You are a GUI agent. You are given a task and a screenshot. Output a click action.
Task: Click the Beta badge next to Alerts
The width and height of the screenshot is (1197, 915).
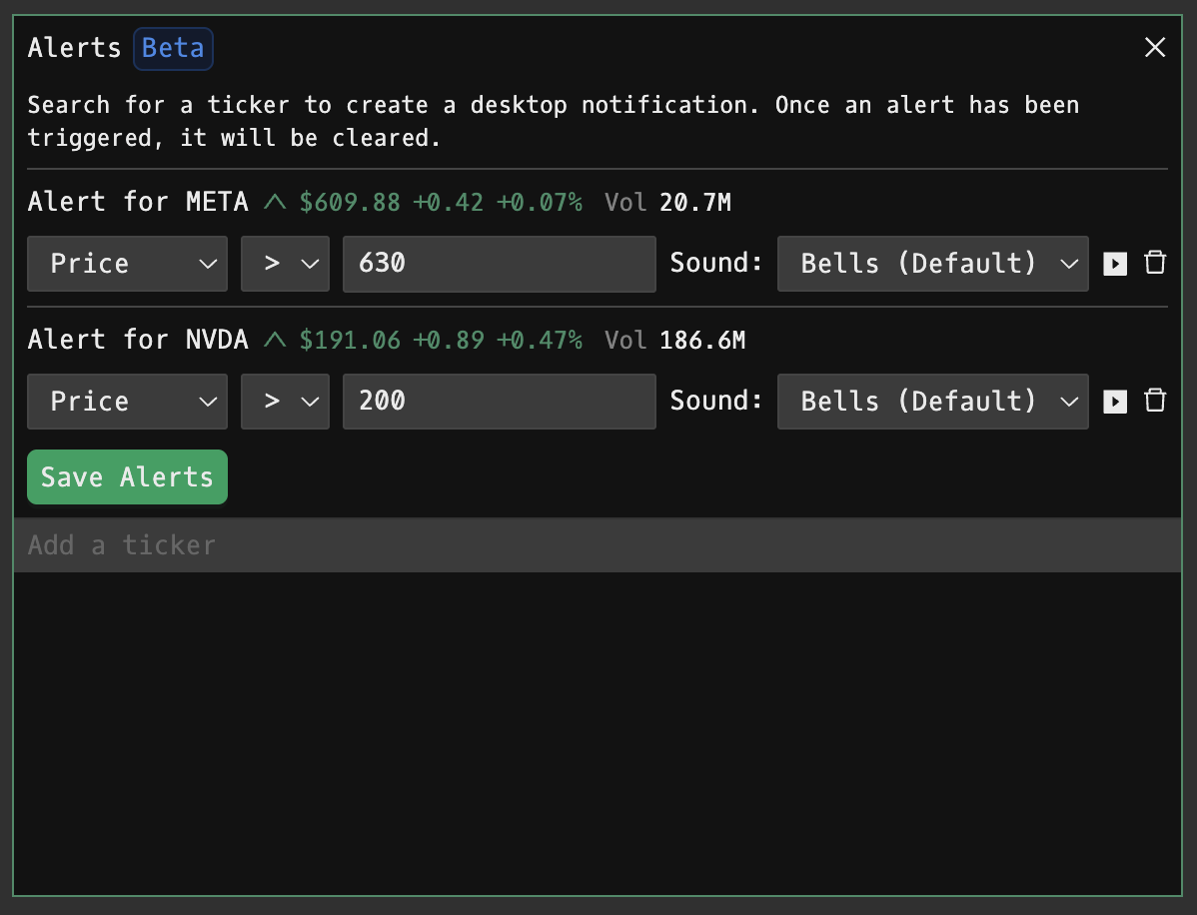(173, 48)
